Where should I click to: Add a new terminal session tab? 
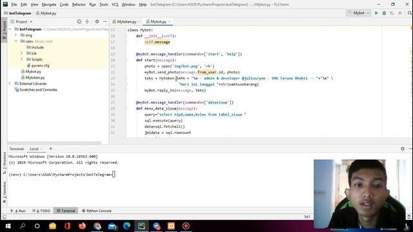coord(51,149)
